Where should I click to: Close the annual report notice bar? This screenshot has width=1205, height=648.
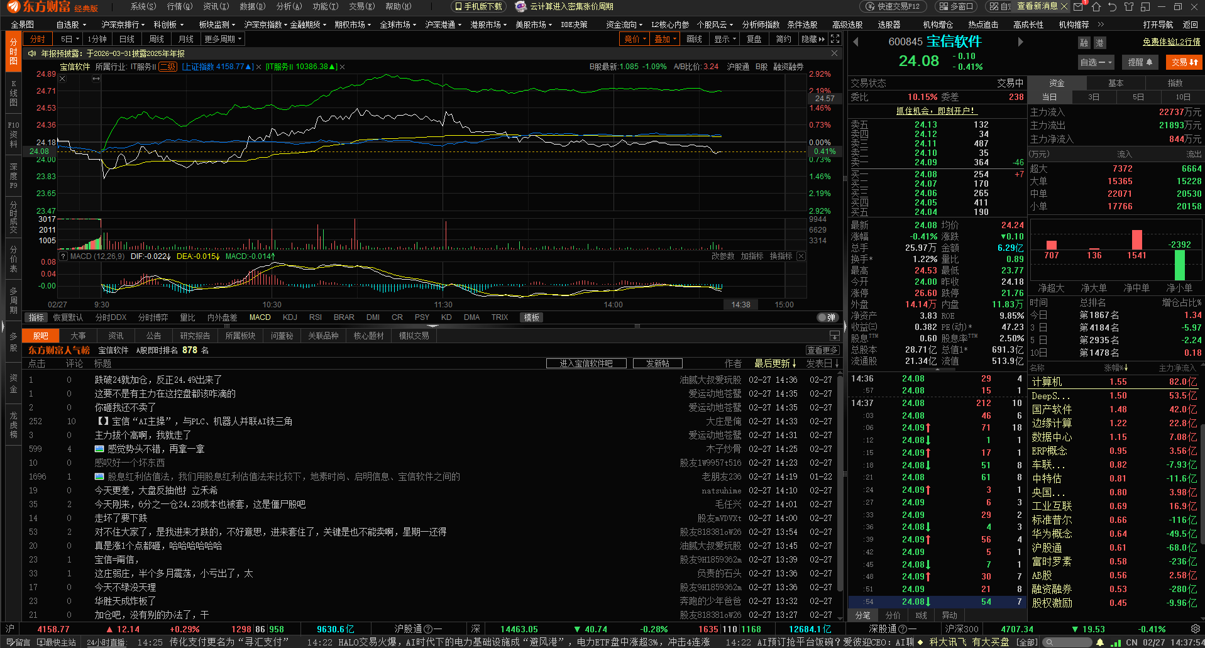tap(834, 53)
